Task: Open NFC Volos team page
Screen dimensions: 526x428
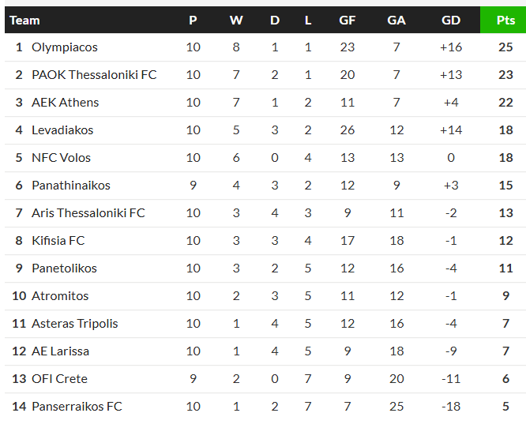Action: (61, 158)
